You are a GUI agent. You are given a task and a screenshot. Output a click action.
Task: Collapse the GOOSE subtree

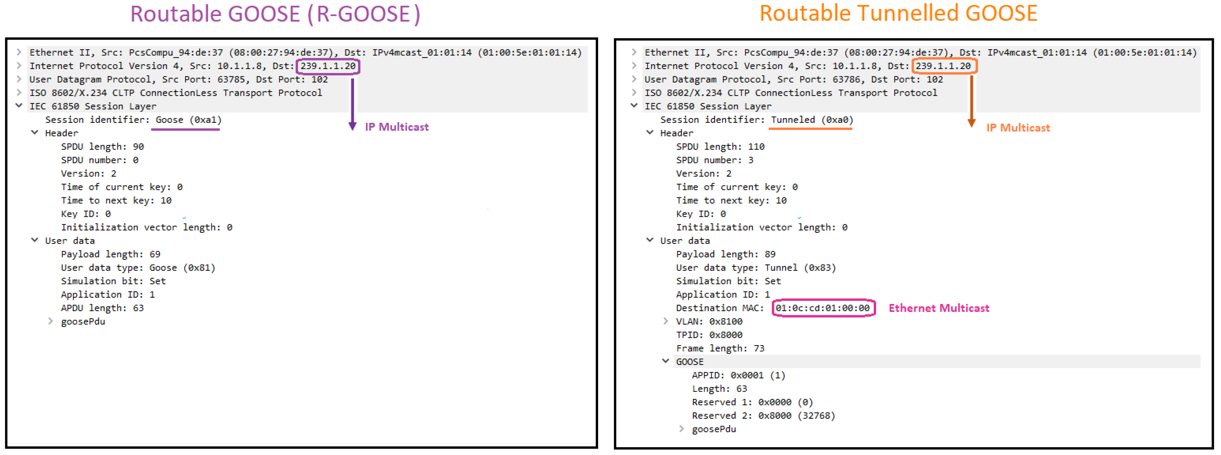click(666, 361)
